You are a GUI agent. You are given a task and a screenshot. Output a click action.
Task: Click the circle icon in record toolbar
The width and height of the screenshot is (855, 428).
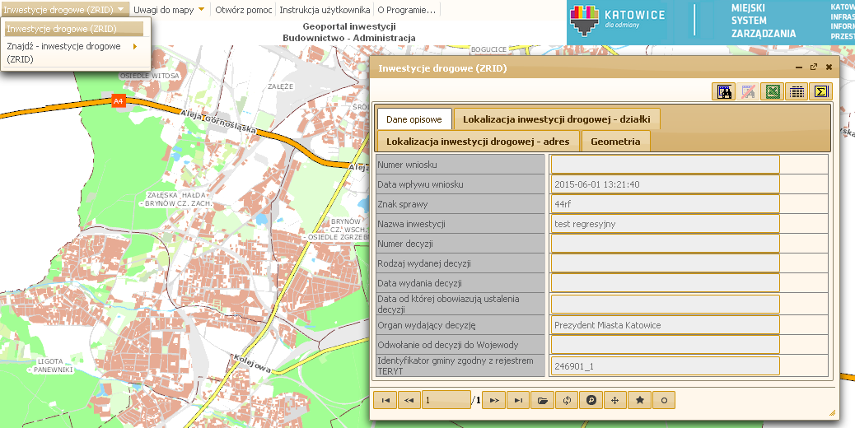pos(664,400)
